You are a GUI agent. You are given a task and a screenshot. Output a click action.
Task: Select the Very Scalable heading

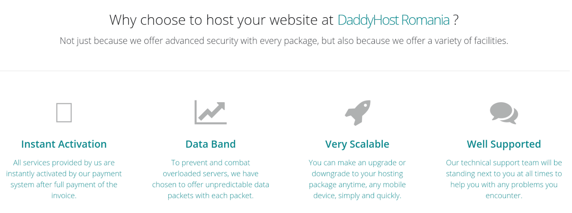357,144
